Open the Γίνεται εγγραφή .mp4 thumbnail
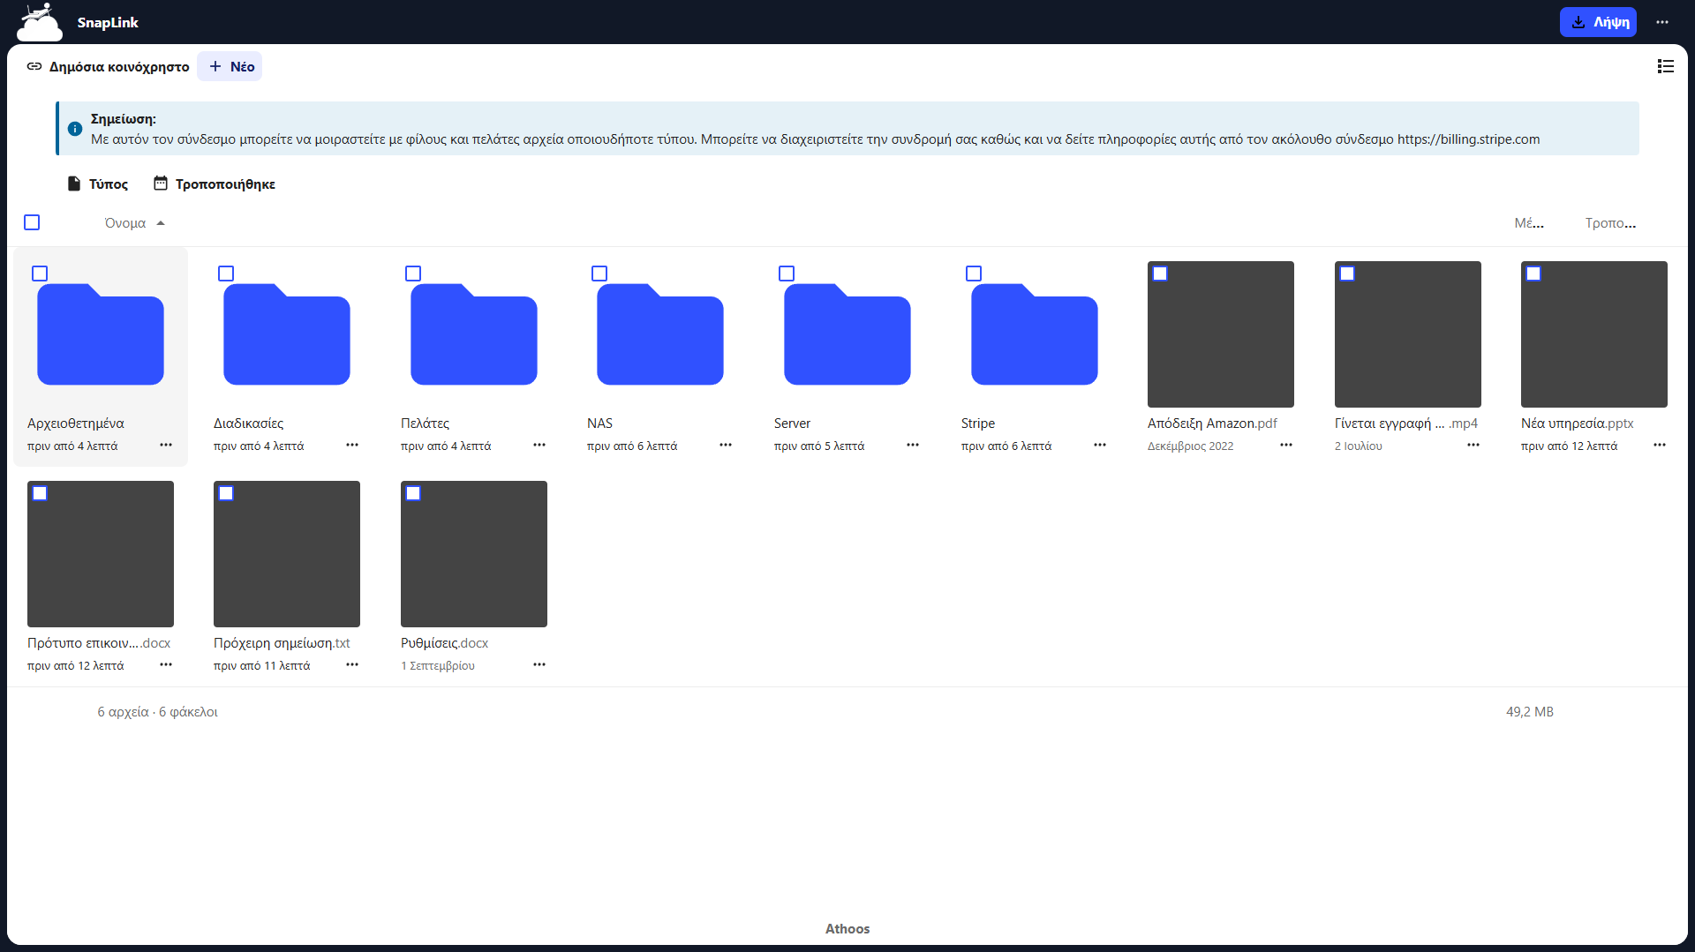This screenshot has height=952, width=1695. click(1407, 334)
